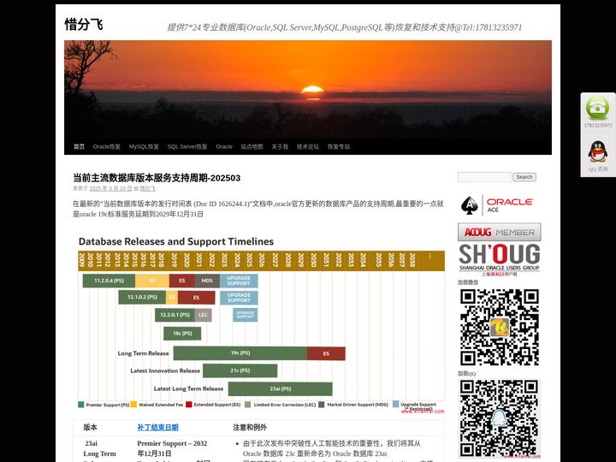This screenshot has height=462, width=616.
Task: Open 关于我 menu item
Action: (x=280, y=146)
